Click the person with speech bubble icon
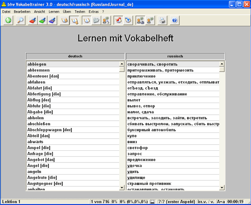 [x=150, y=20]
